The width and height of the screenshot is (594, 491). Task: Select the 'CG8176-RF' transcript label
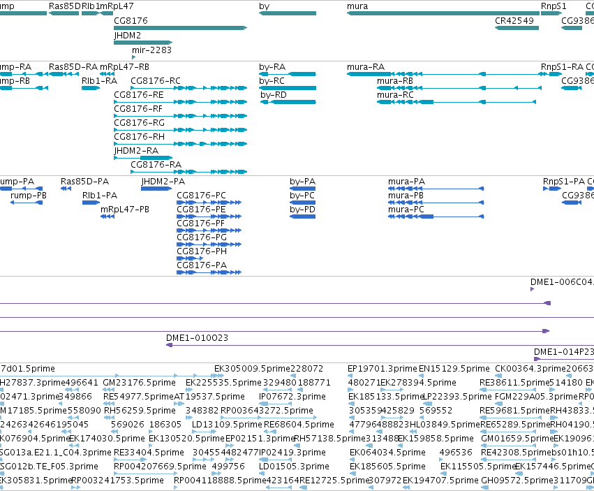coord(138,109)
